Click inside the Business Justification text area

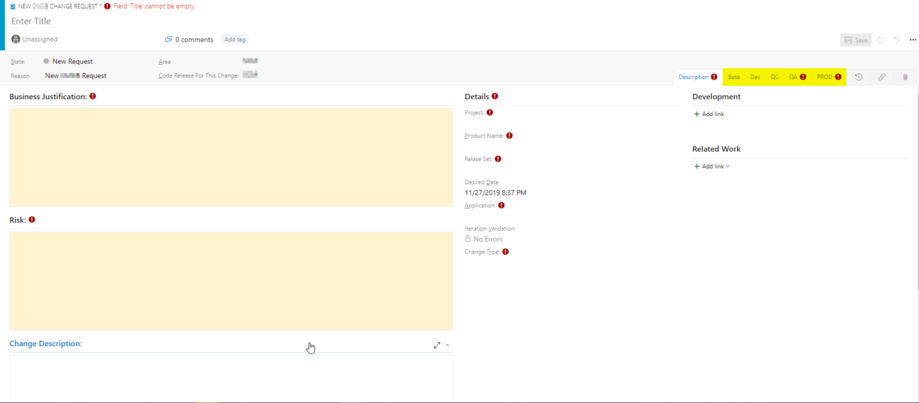coord(230,157)
